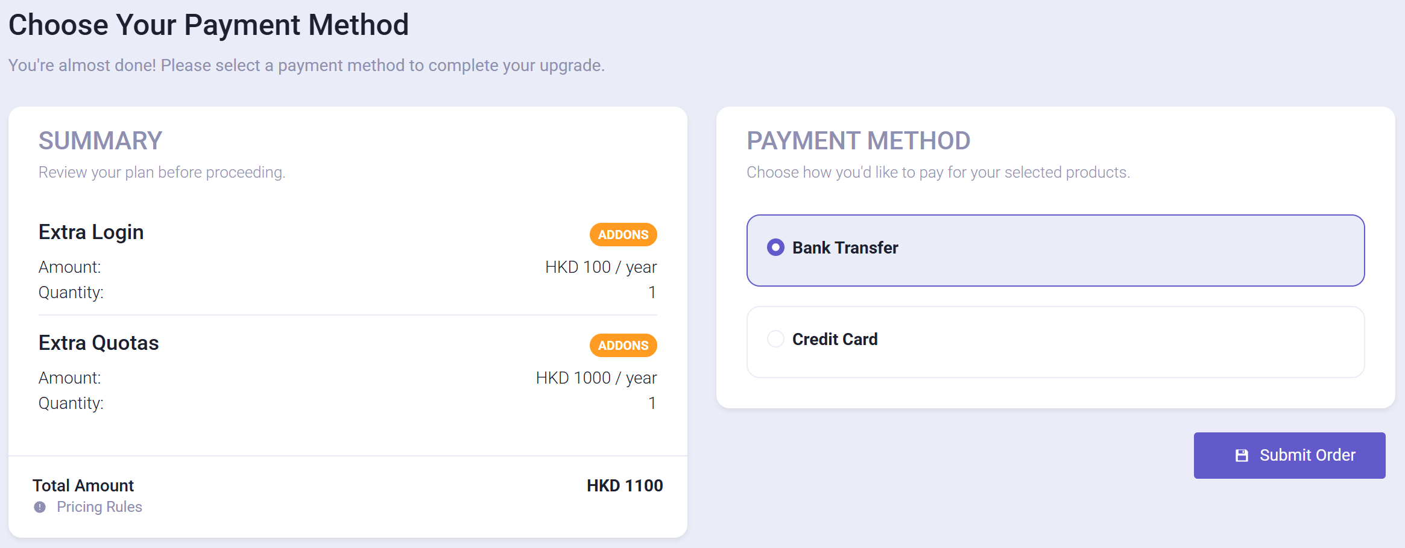Choose the Bank Transfer payment card

(x=1055, y=251)
